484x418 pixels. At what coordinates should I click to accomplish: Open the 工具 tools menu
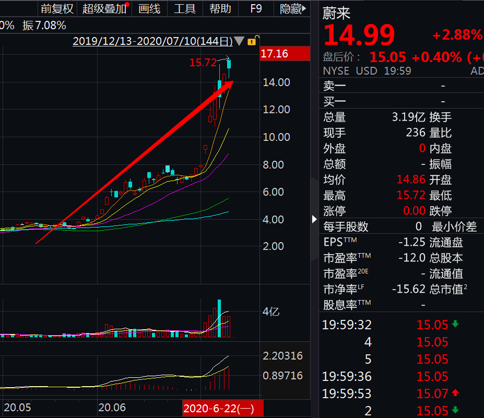pos(185,9)
